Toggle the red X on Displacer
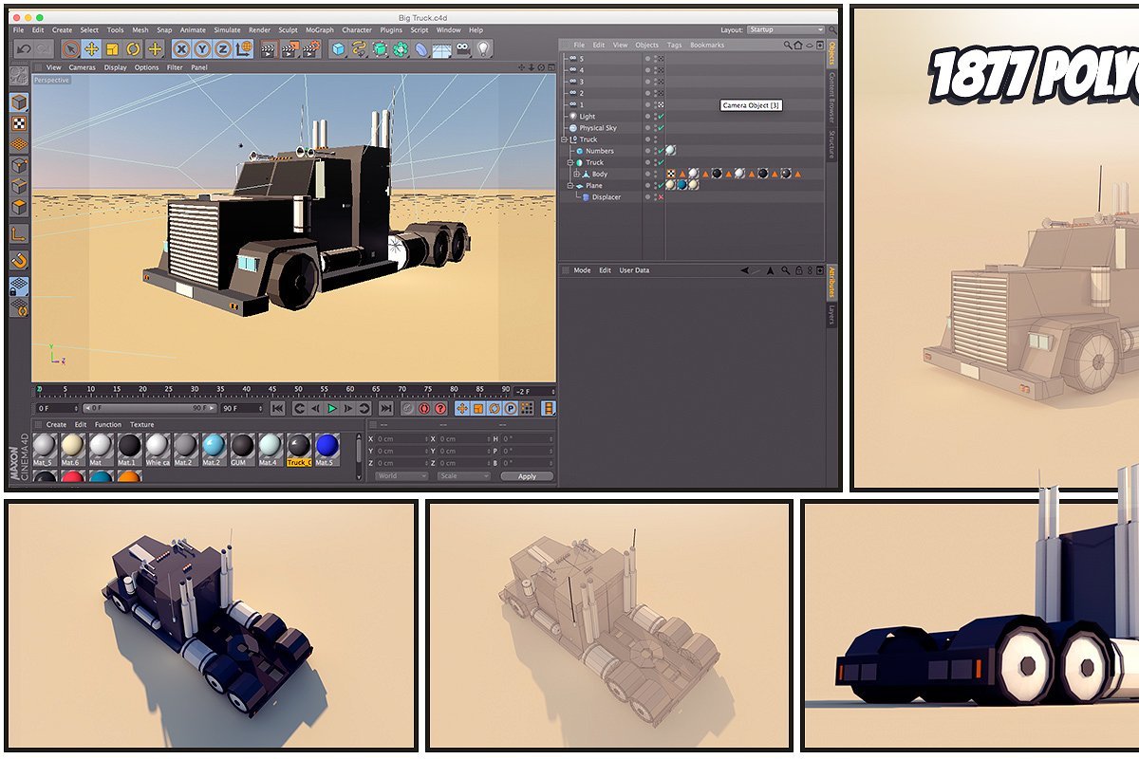The image size is (1139, 759). [661, 197]
